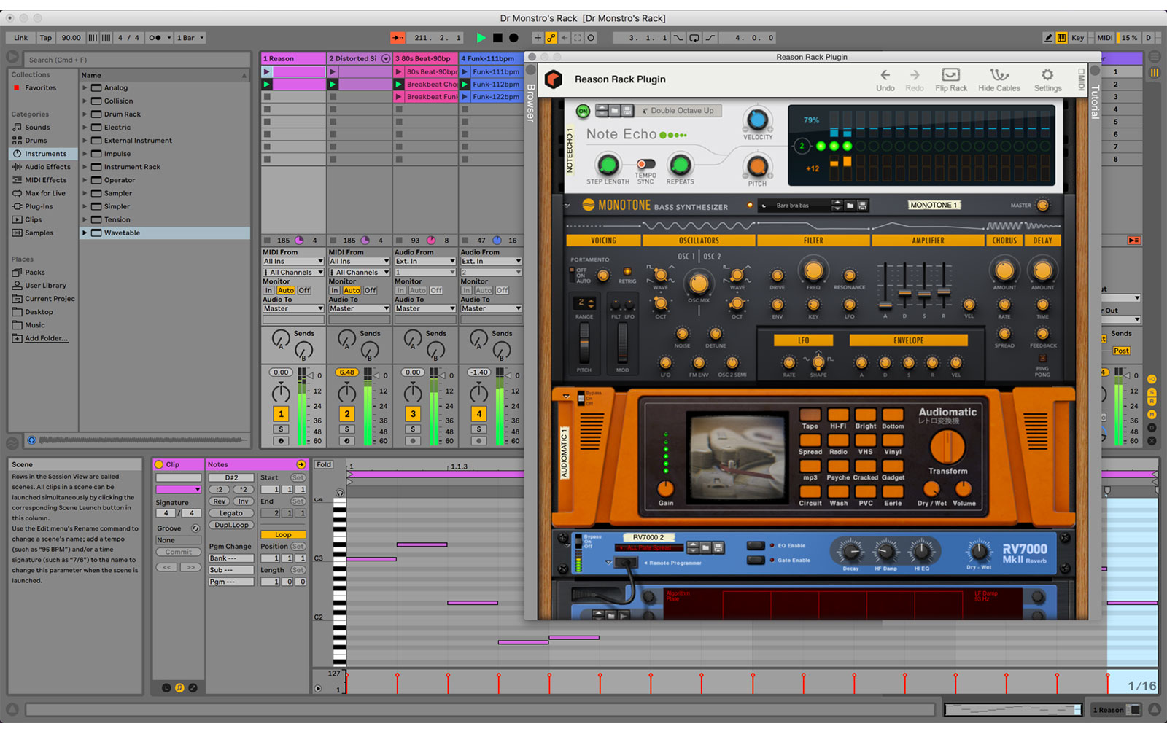Open the All Ins MIDI From dropdown on track 1

point(292,261)
